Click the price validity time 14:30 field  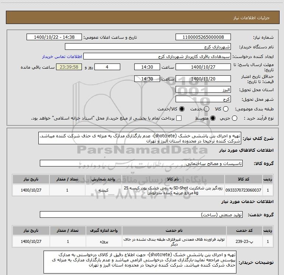(x=147, y=79)
